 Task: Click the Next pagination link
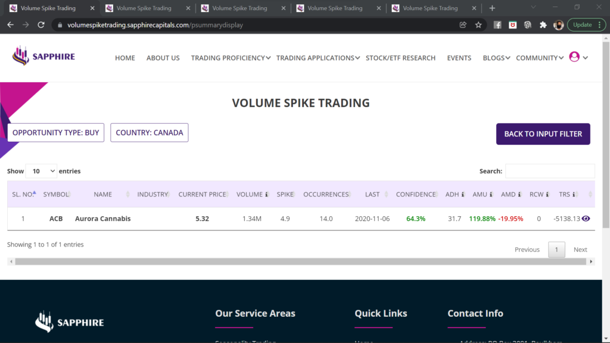point(580,250)
